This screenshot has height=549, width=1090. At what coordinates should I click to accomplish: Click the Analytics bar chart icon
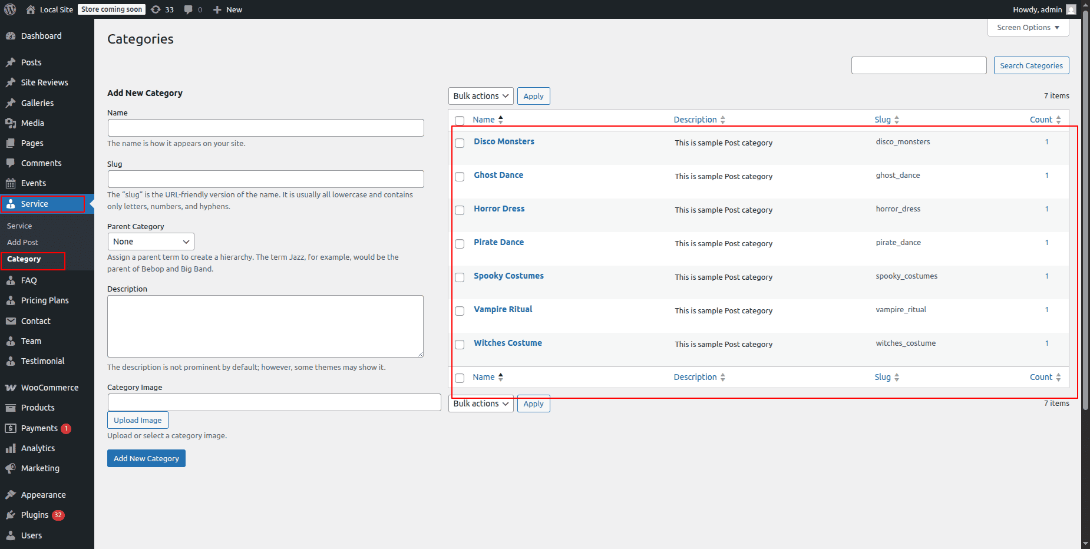(11, 448)
